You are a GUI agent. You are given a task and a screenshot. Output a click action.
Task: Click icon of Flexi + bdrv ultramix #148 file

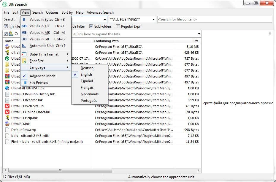[x=7, y=142]
